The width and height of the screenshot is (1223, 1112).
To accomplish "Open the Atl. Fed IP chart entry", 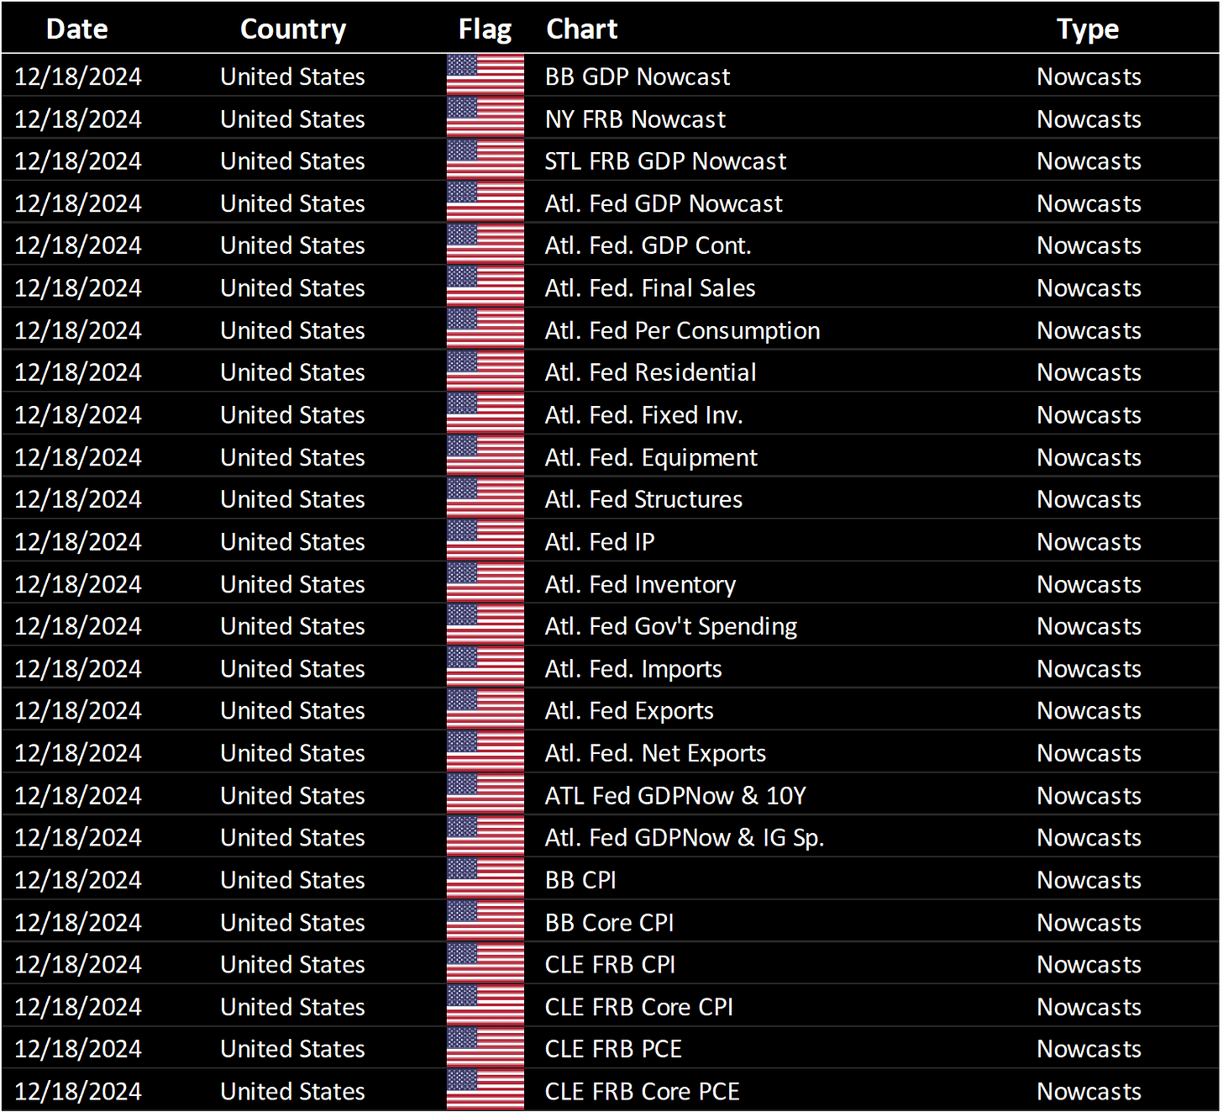I will [600, 542].
